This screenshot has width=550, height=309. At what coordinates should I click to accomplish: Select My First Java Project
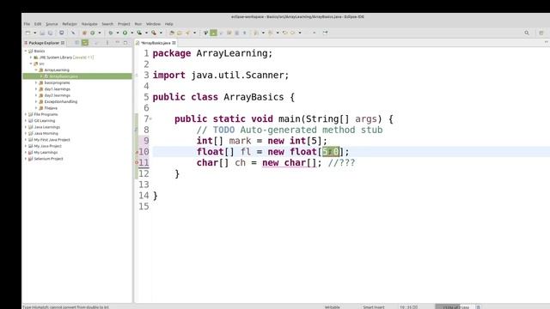point(52,139)
